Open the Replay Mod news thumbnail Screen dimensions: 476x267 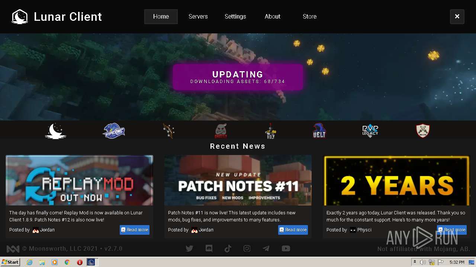click(79, 180)
